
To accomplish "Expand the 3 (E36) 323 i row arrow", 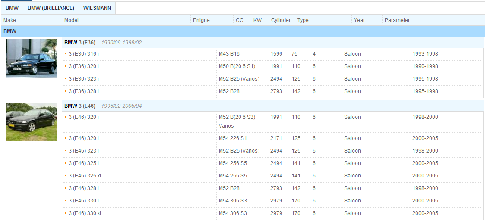I will (x=66, y=79).
